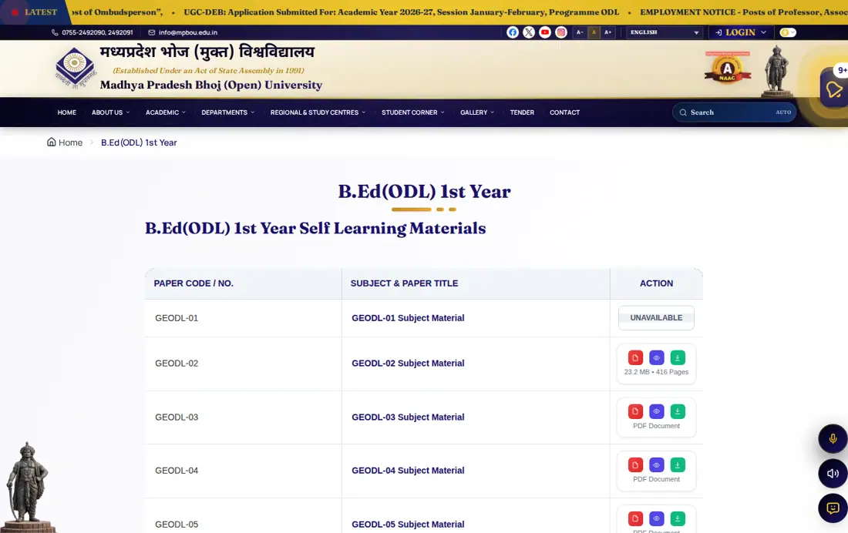Open GEODL-02 Subject Material link

click(x=408, y=364)
